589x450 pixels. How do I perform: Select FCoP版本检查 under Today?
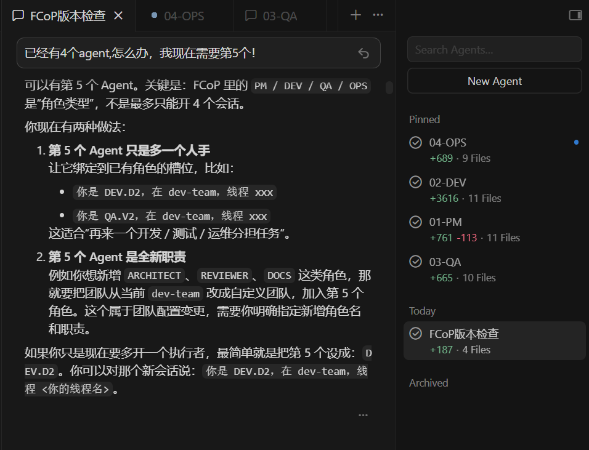click(494, 341)
